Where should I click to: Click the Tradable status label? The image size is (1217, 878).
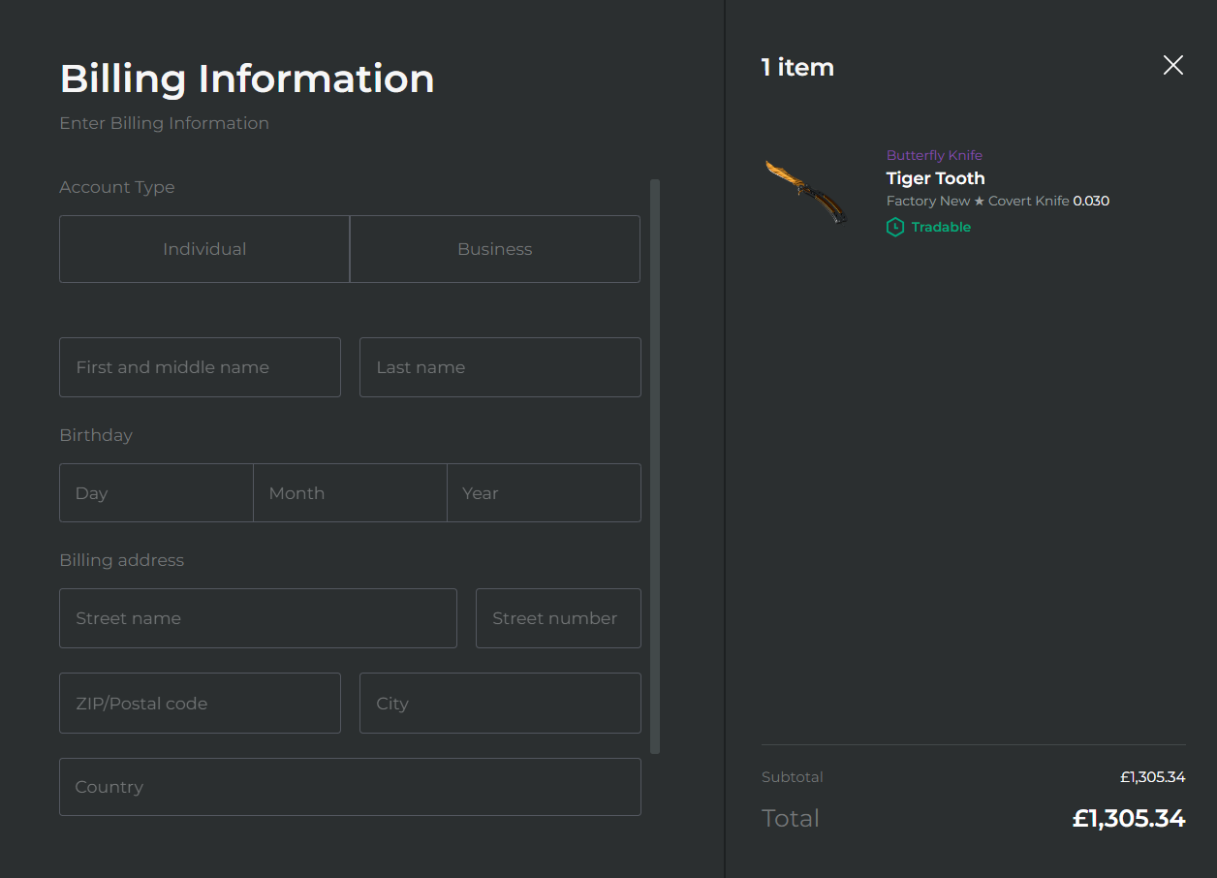(941, 227)
